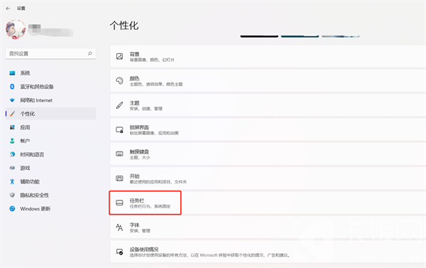Open the 锁屏界面 settings row
426x268 pixels.
(268, 129)
